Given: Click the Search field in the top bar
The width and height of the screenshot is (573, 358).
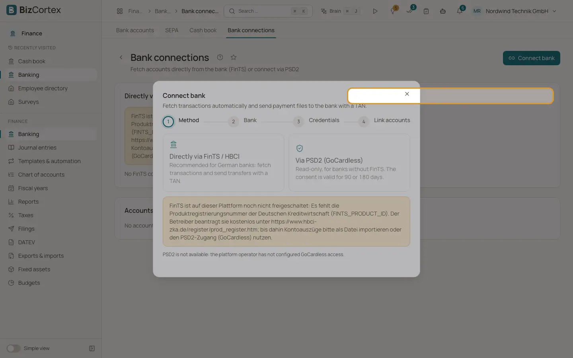Looking at the screenshot, I should 268,11.
